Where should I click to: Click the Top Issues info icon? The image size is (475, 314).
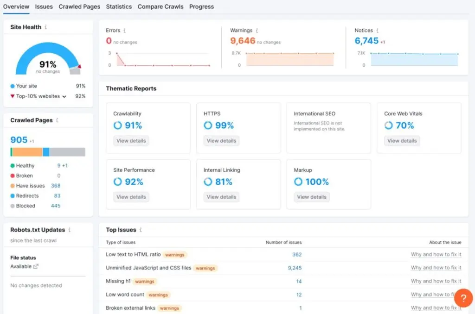point(141,230)
